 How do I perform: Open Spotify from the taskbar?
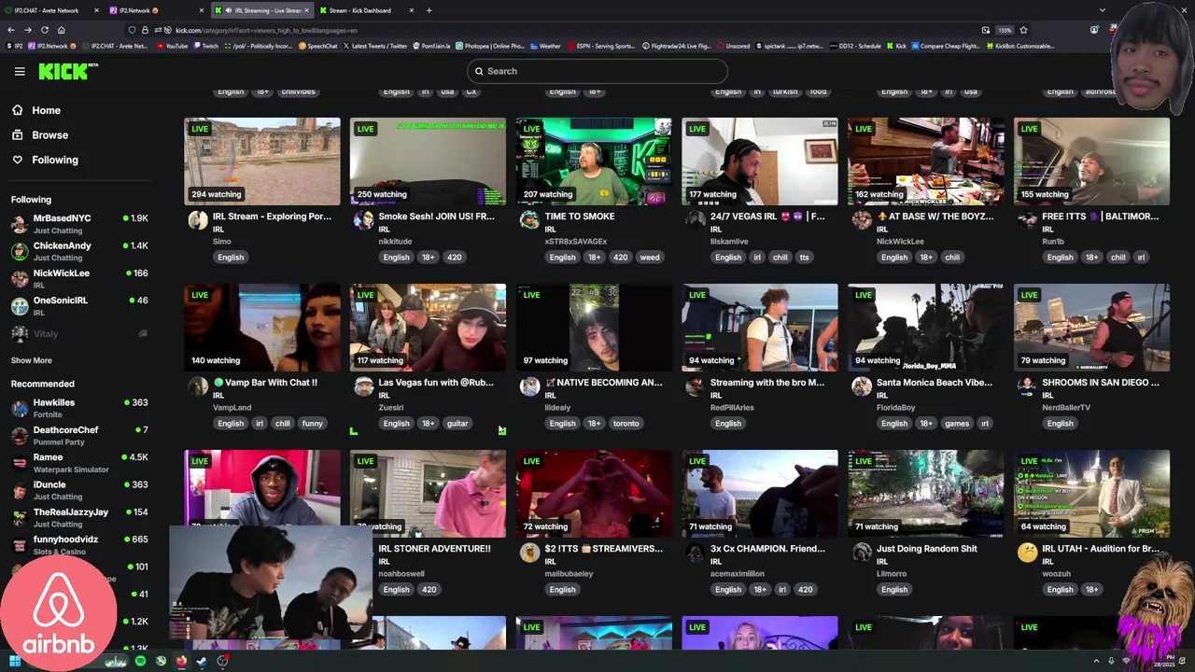pos(140,661)
